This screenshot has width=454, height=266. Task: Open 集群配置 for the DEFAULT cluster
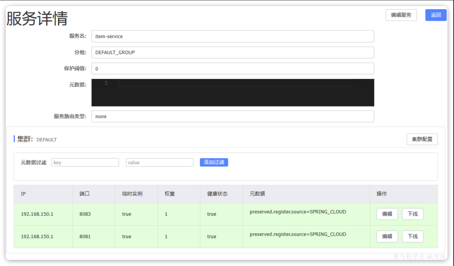coord(422,140)
